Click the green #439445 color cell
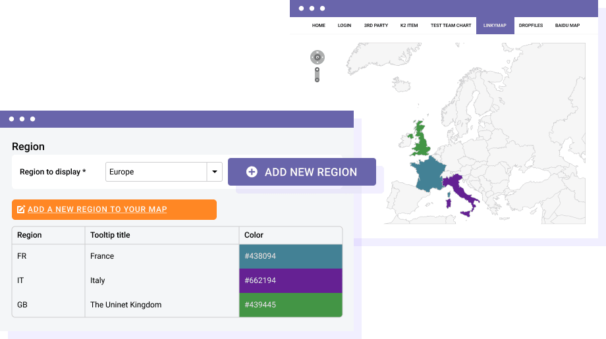The height and width of the screenshot is (339, 606). tap(290, 305)
